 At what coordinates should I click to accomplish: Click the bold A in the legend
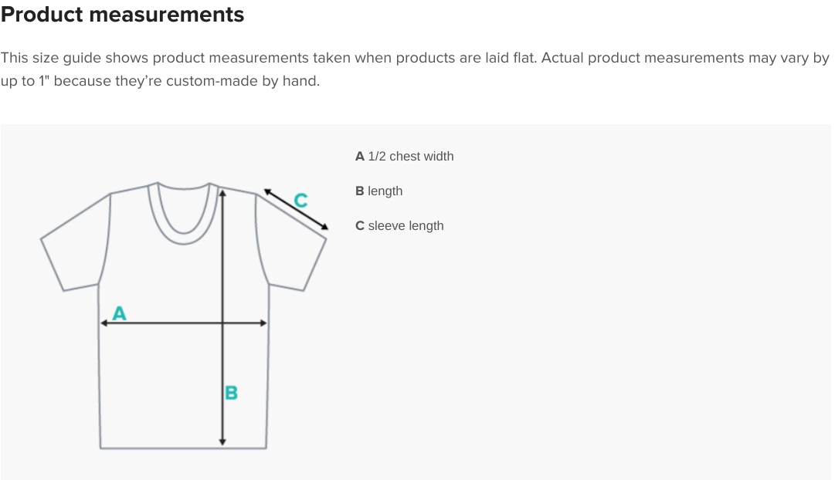click(x=360, y=157)
